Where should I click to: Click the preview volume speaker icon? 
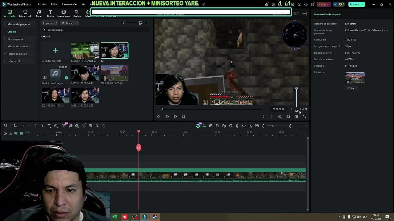tap(296, 116)
